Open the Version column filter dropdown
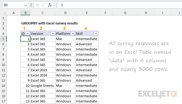 tap(53, 34)
